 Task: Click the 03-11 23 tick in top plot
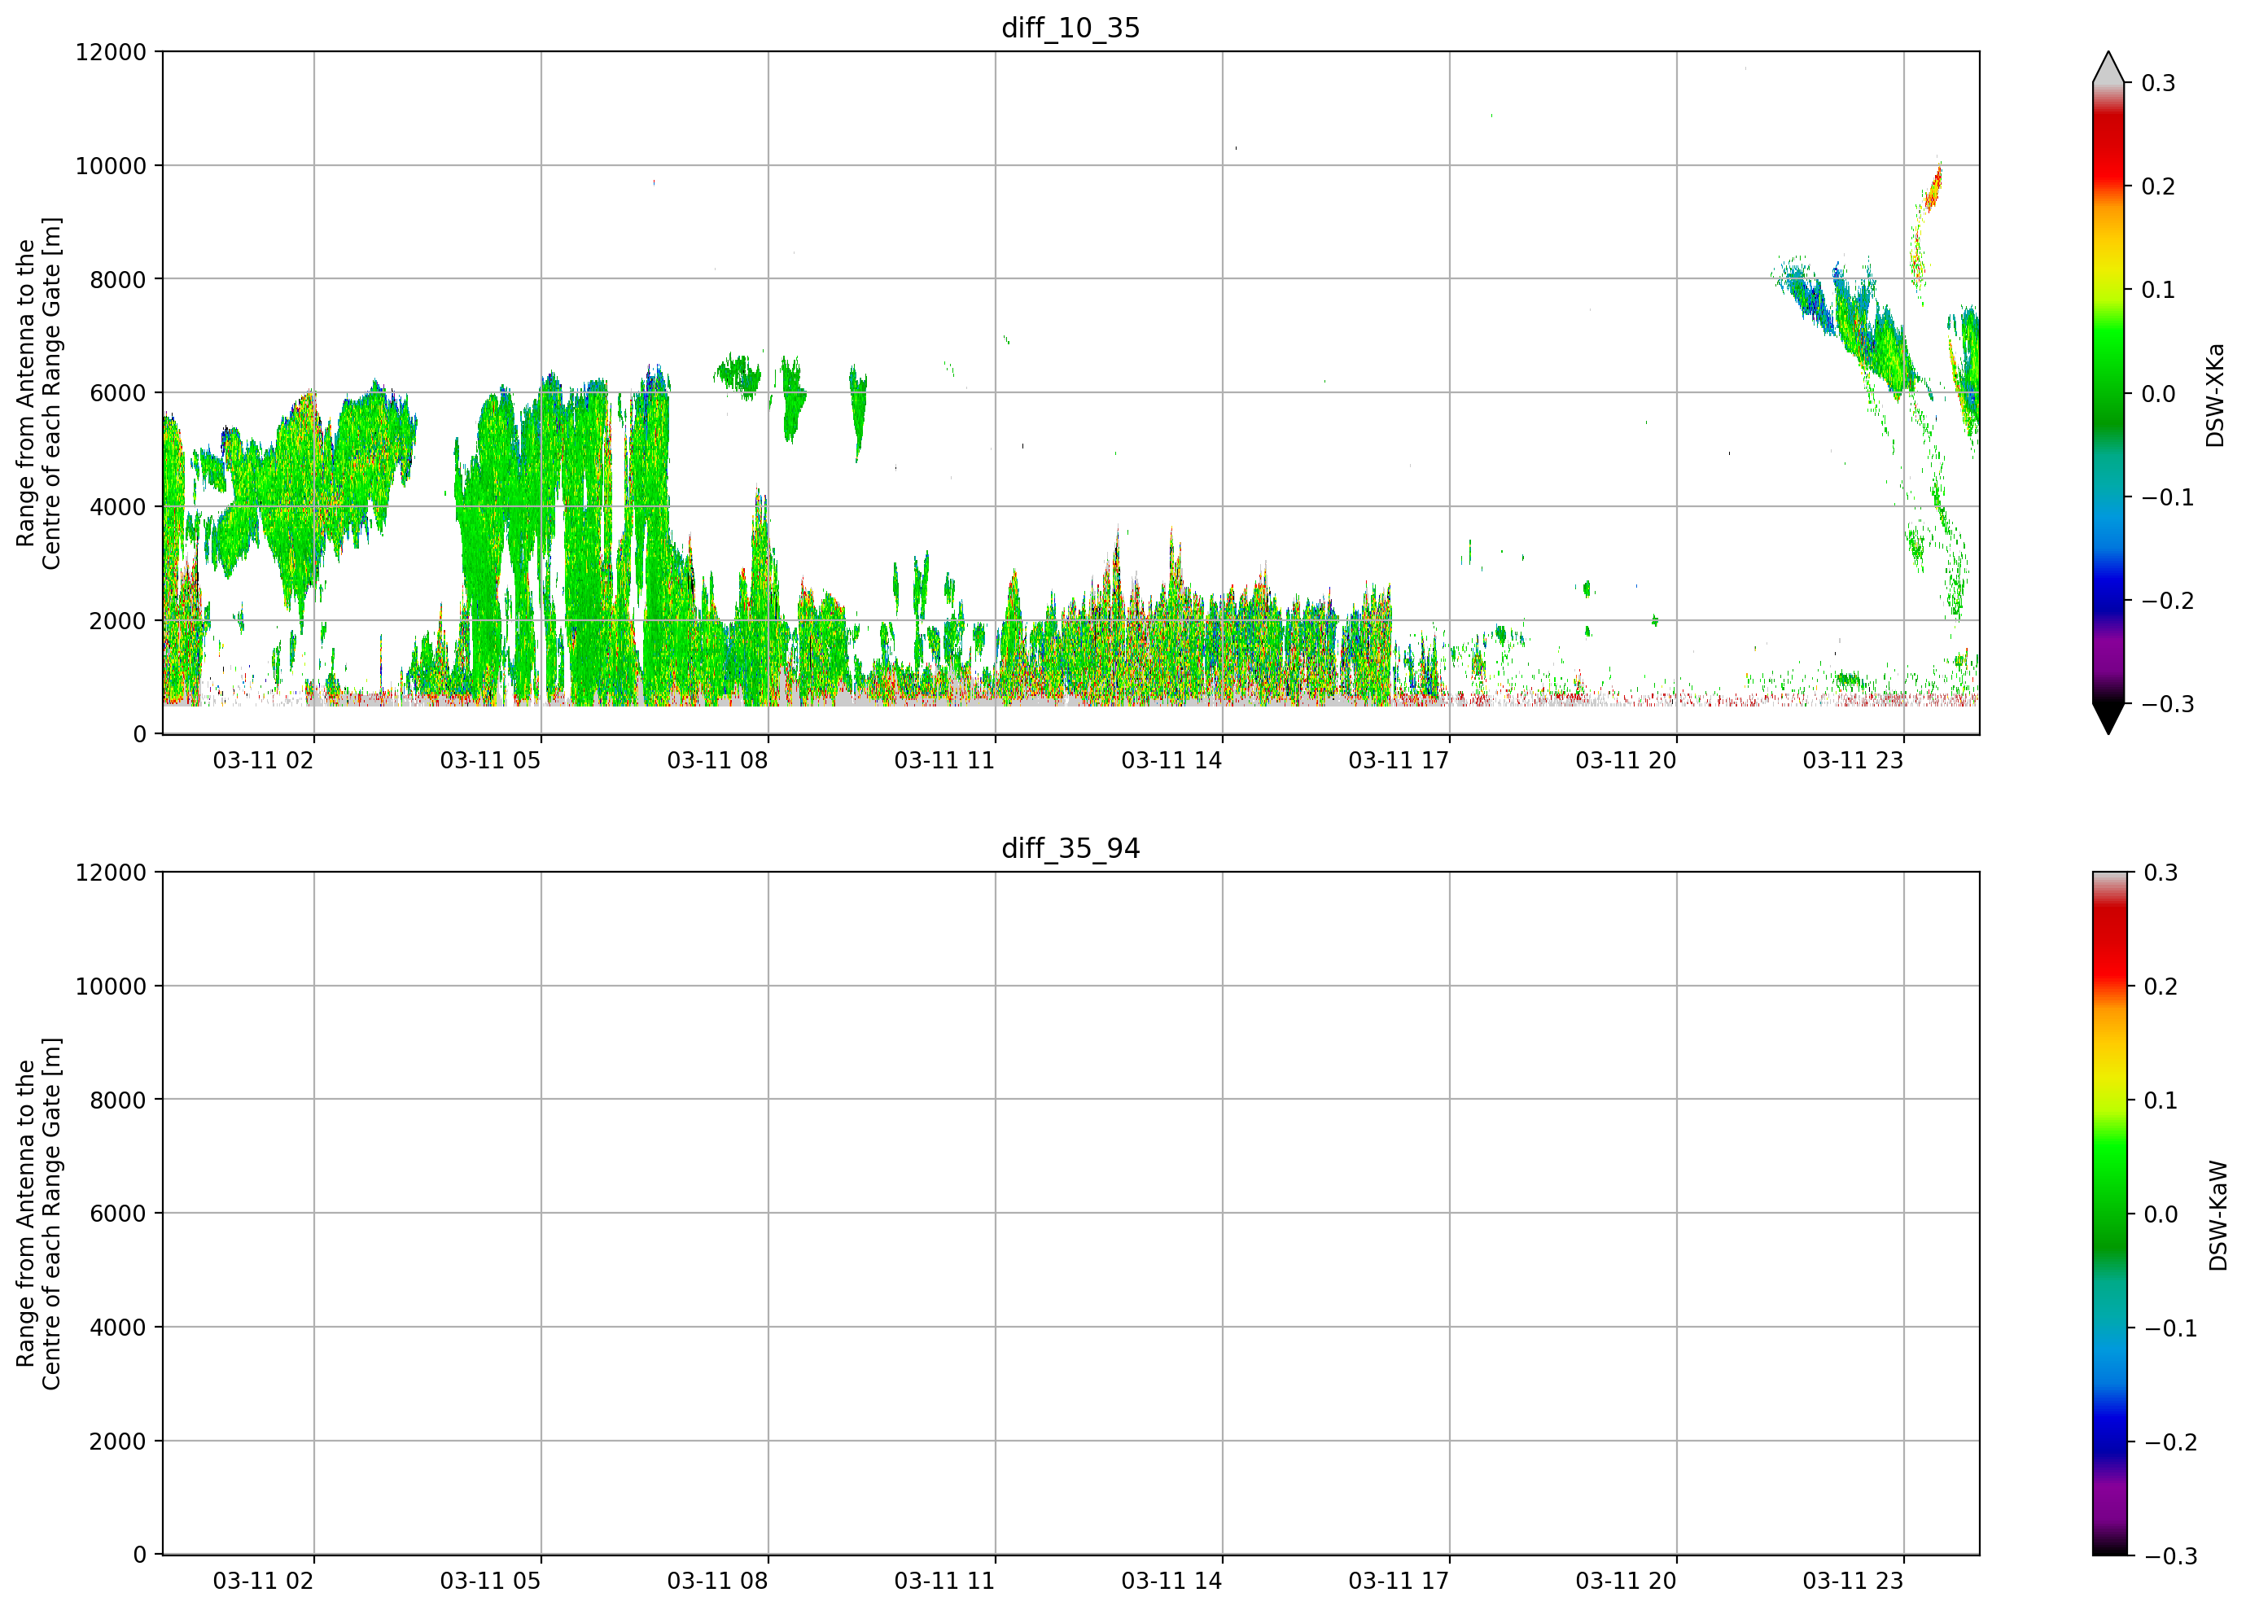[x=1853, y=760]
